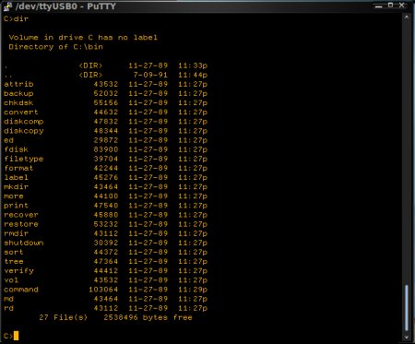Click the '27 File(s)' summary text

(x=63, y=317)
